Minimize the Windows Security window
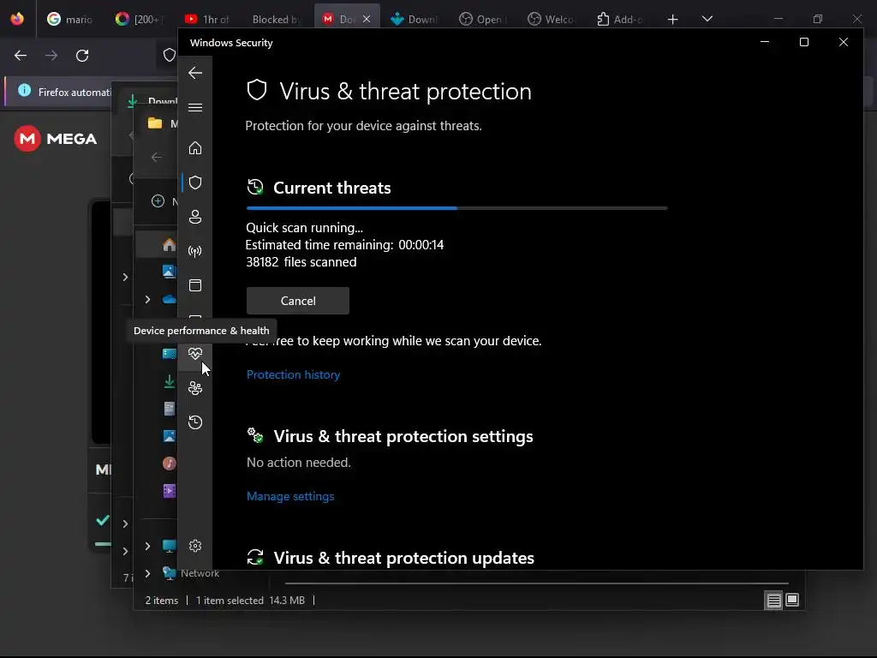Screen dimensions: 877x658 coord(765,42)
